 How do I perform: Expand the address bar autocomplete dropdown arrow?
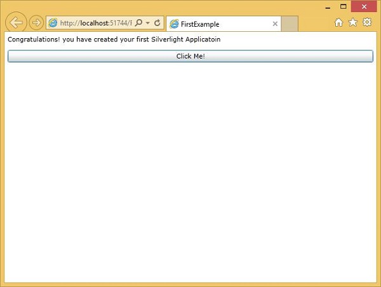[148, 23]
